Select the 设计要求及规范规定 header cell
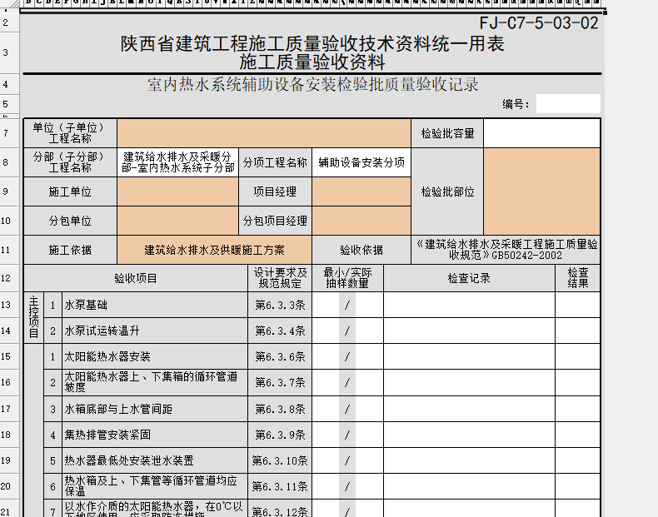 click(x=280, y=278)
